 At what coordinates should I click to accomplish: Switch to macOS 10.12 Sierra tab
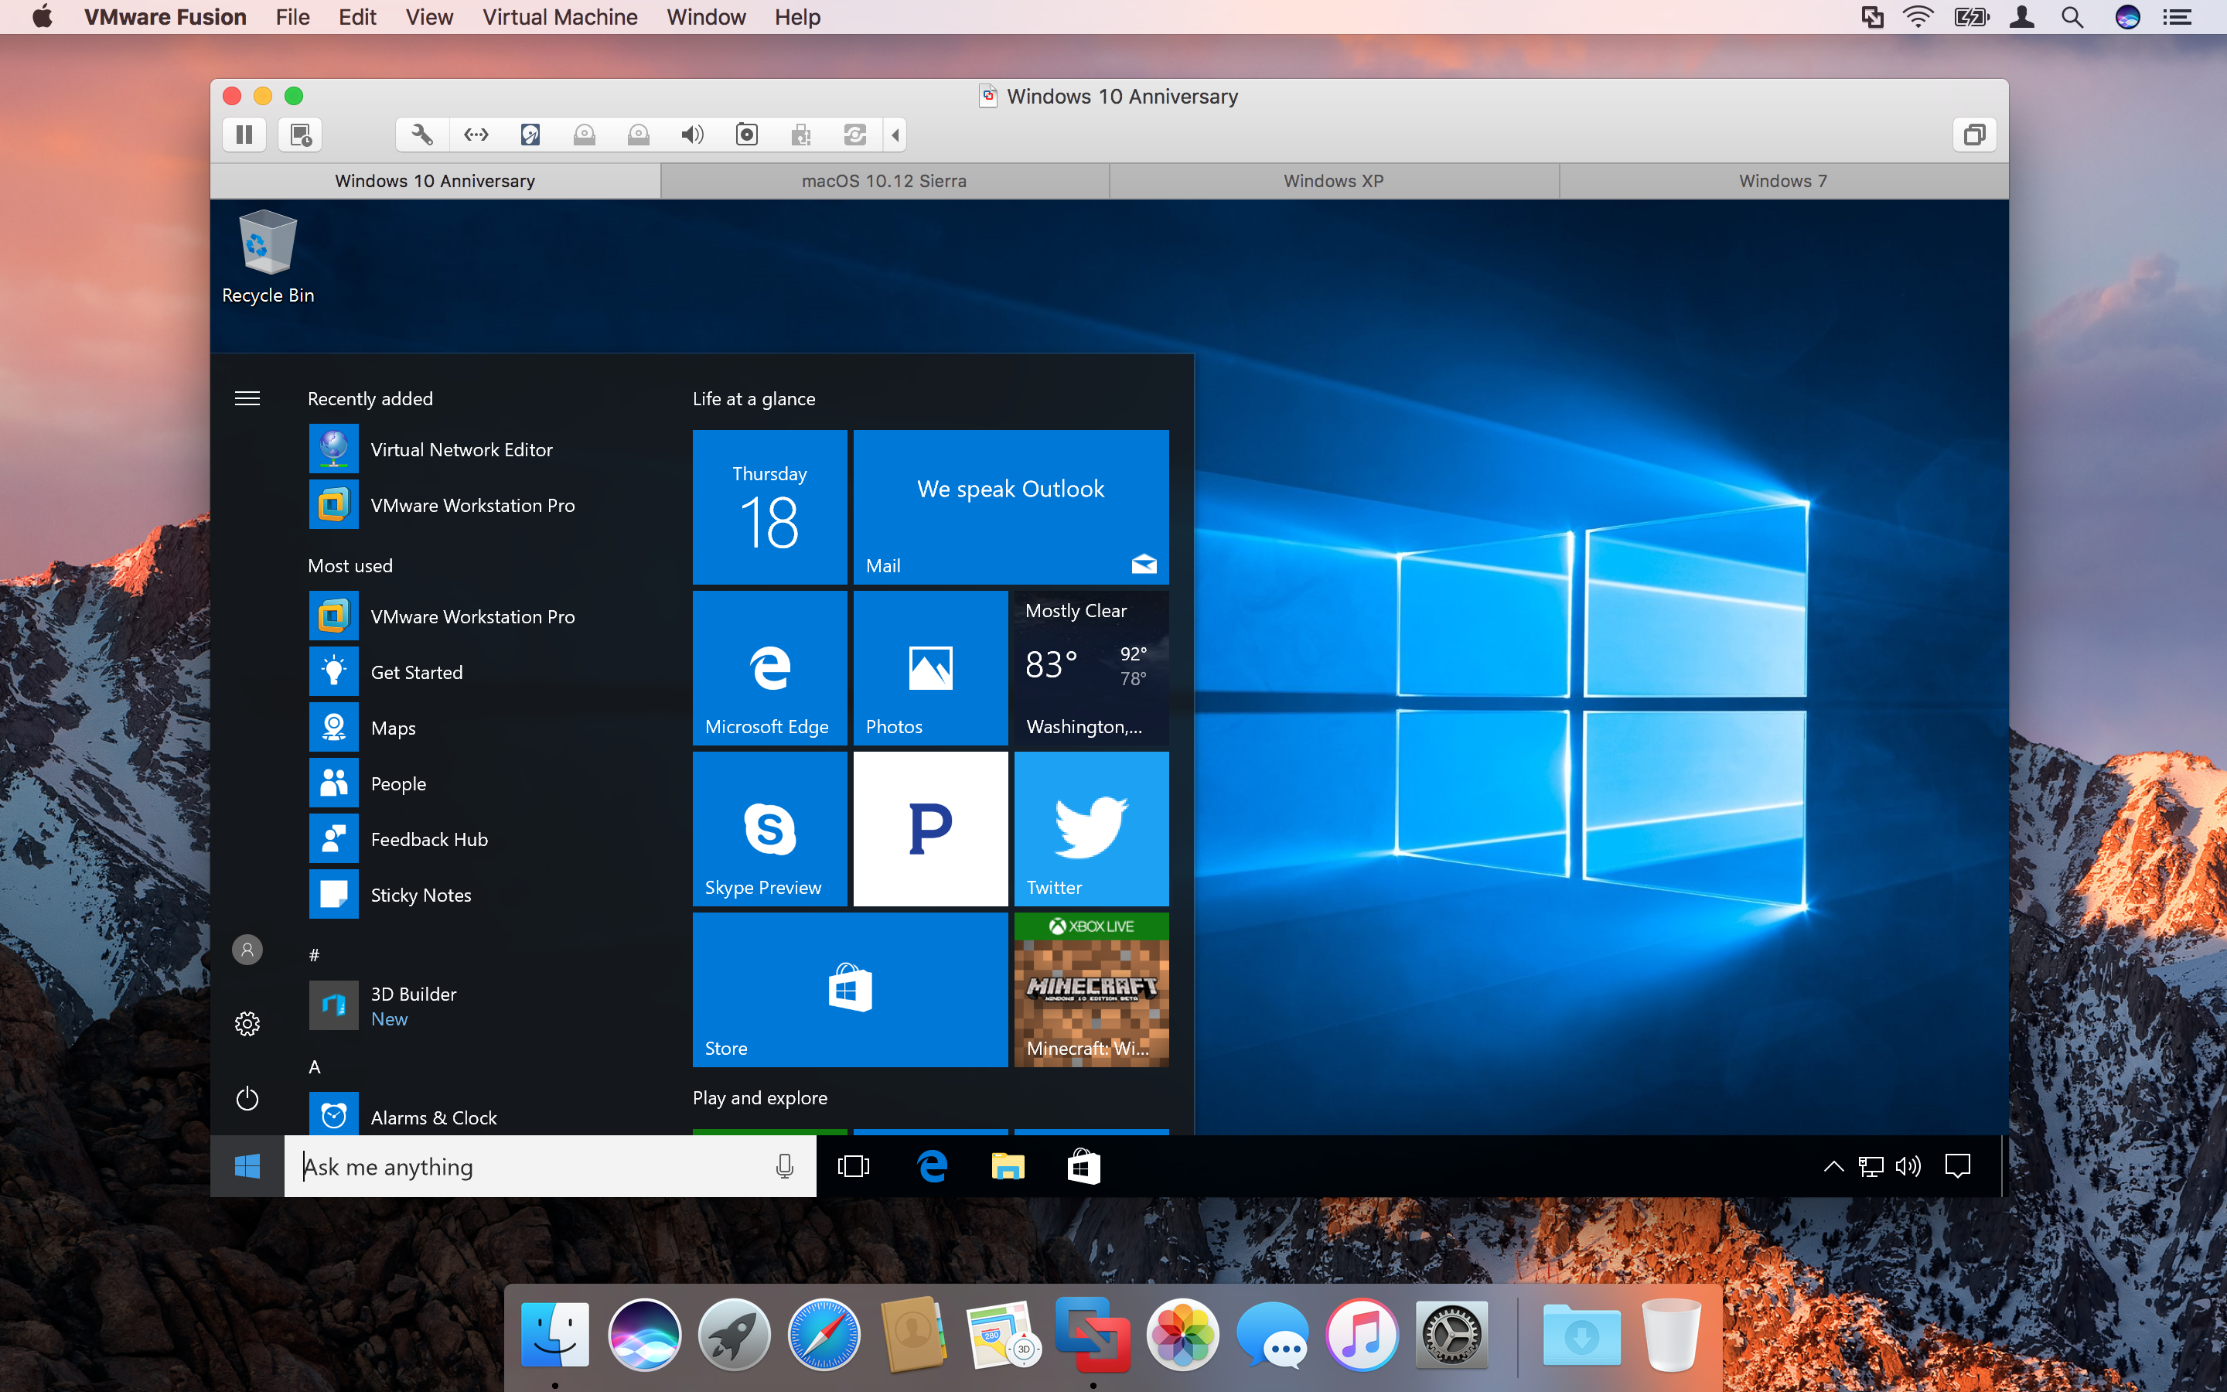tap(882, 181)
